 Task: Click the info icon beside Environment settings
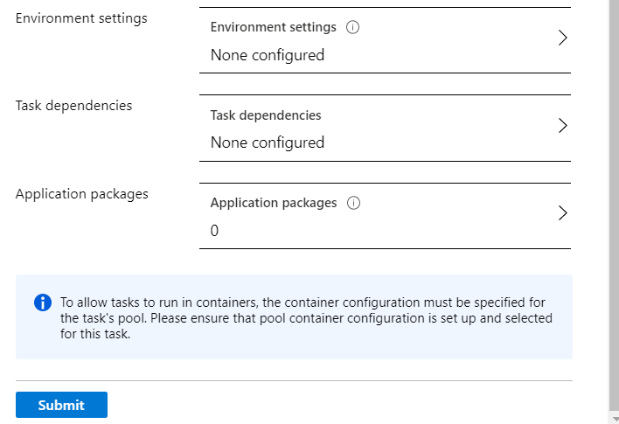[x=352, y=27]
